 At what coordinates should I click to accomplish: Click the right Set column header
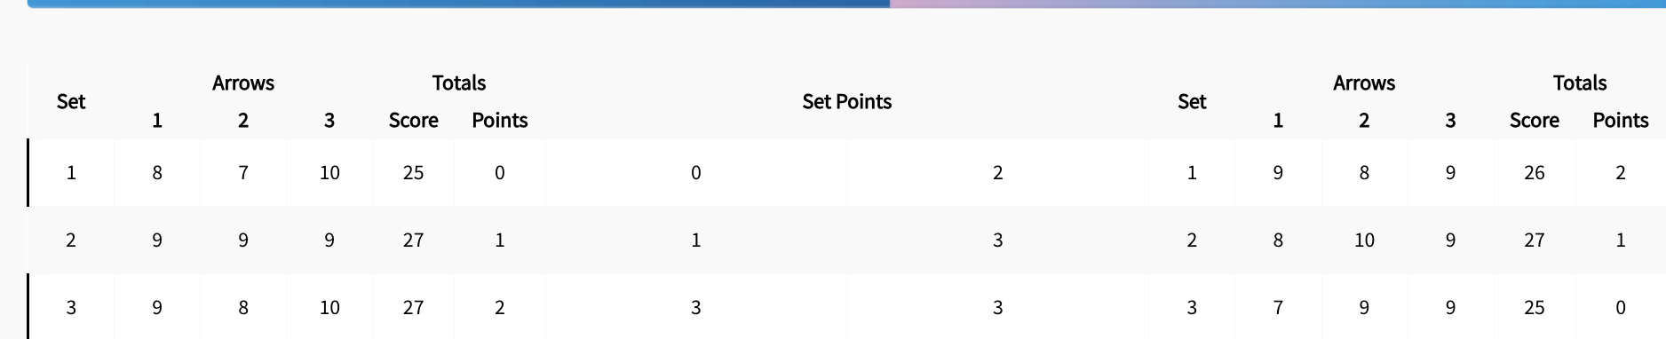(x=1192, y=101)
